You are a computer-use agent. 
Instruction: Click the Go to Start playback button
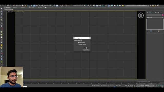[x=126, y=85]
